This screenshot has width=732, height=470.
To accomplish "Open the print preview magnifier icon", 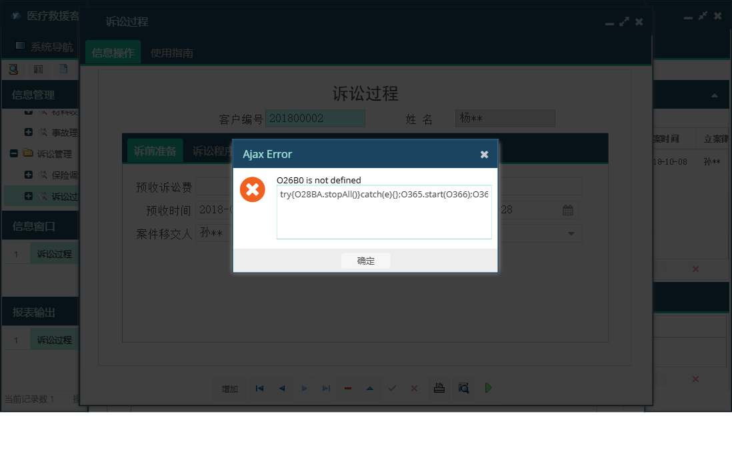I will click(463, 388).
